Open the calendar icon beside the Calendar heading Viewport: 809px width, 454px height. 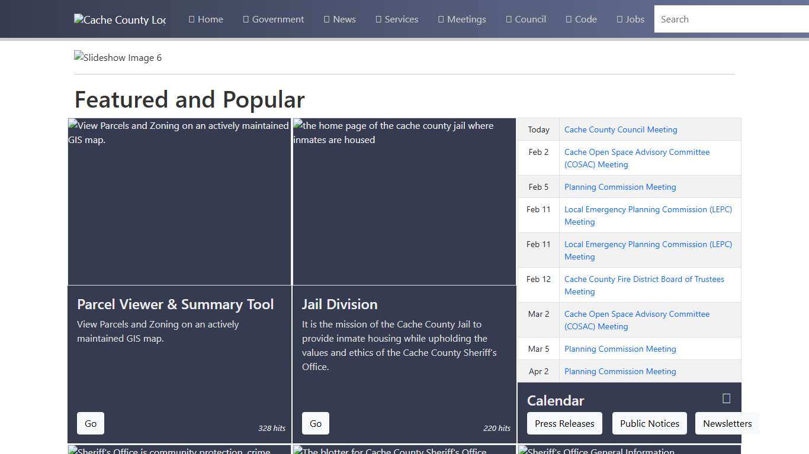[x=725, y=399]
